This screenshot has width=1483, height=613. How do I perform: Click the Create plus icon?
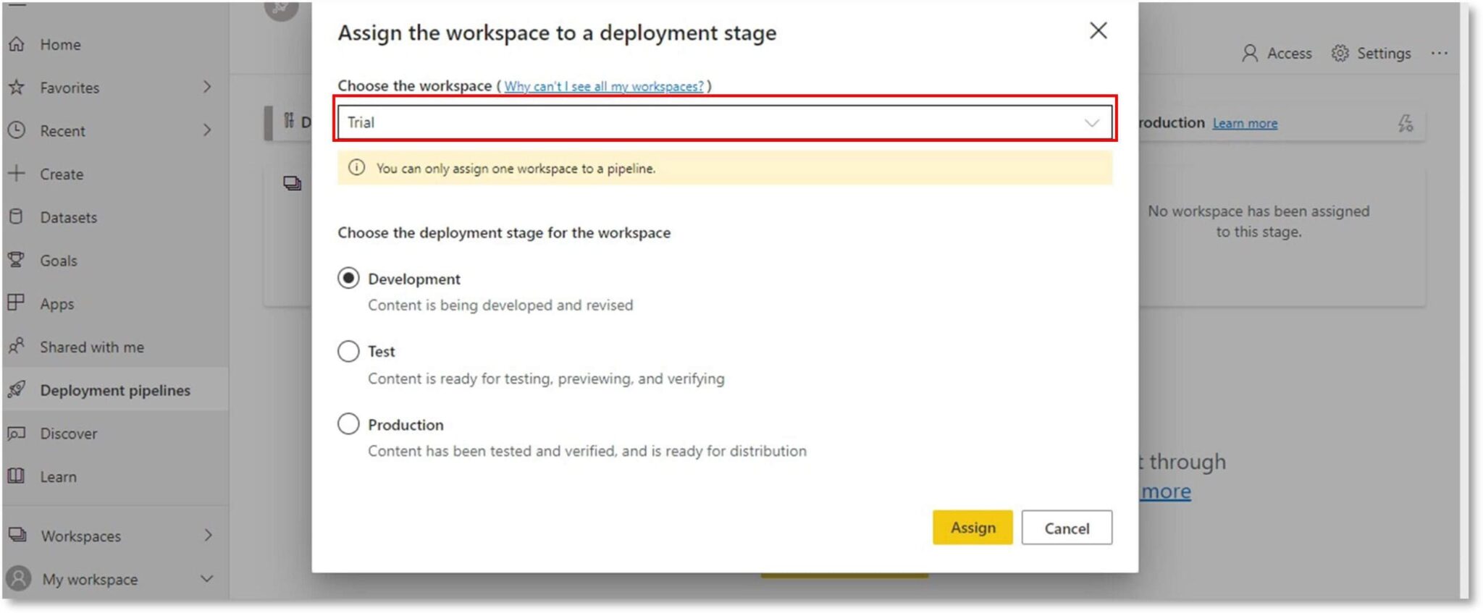pyautogui.click(x=16, y=174)
